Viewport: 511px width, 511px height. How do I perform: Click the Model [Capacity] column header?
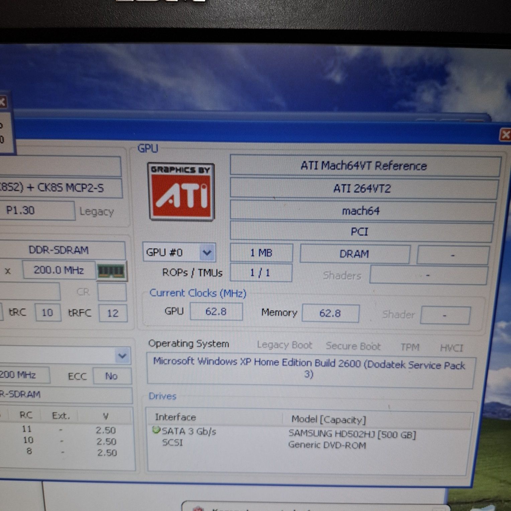tap(329, 419)
